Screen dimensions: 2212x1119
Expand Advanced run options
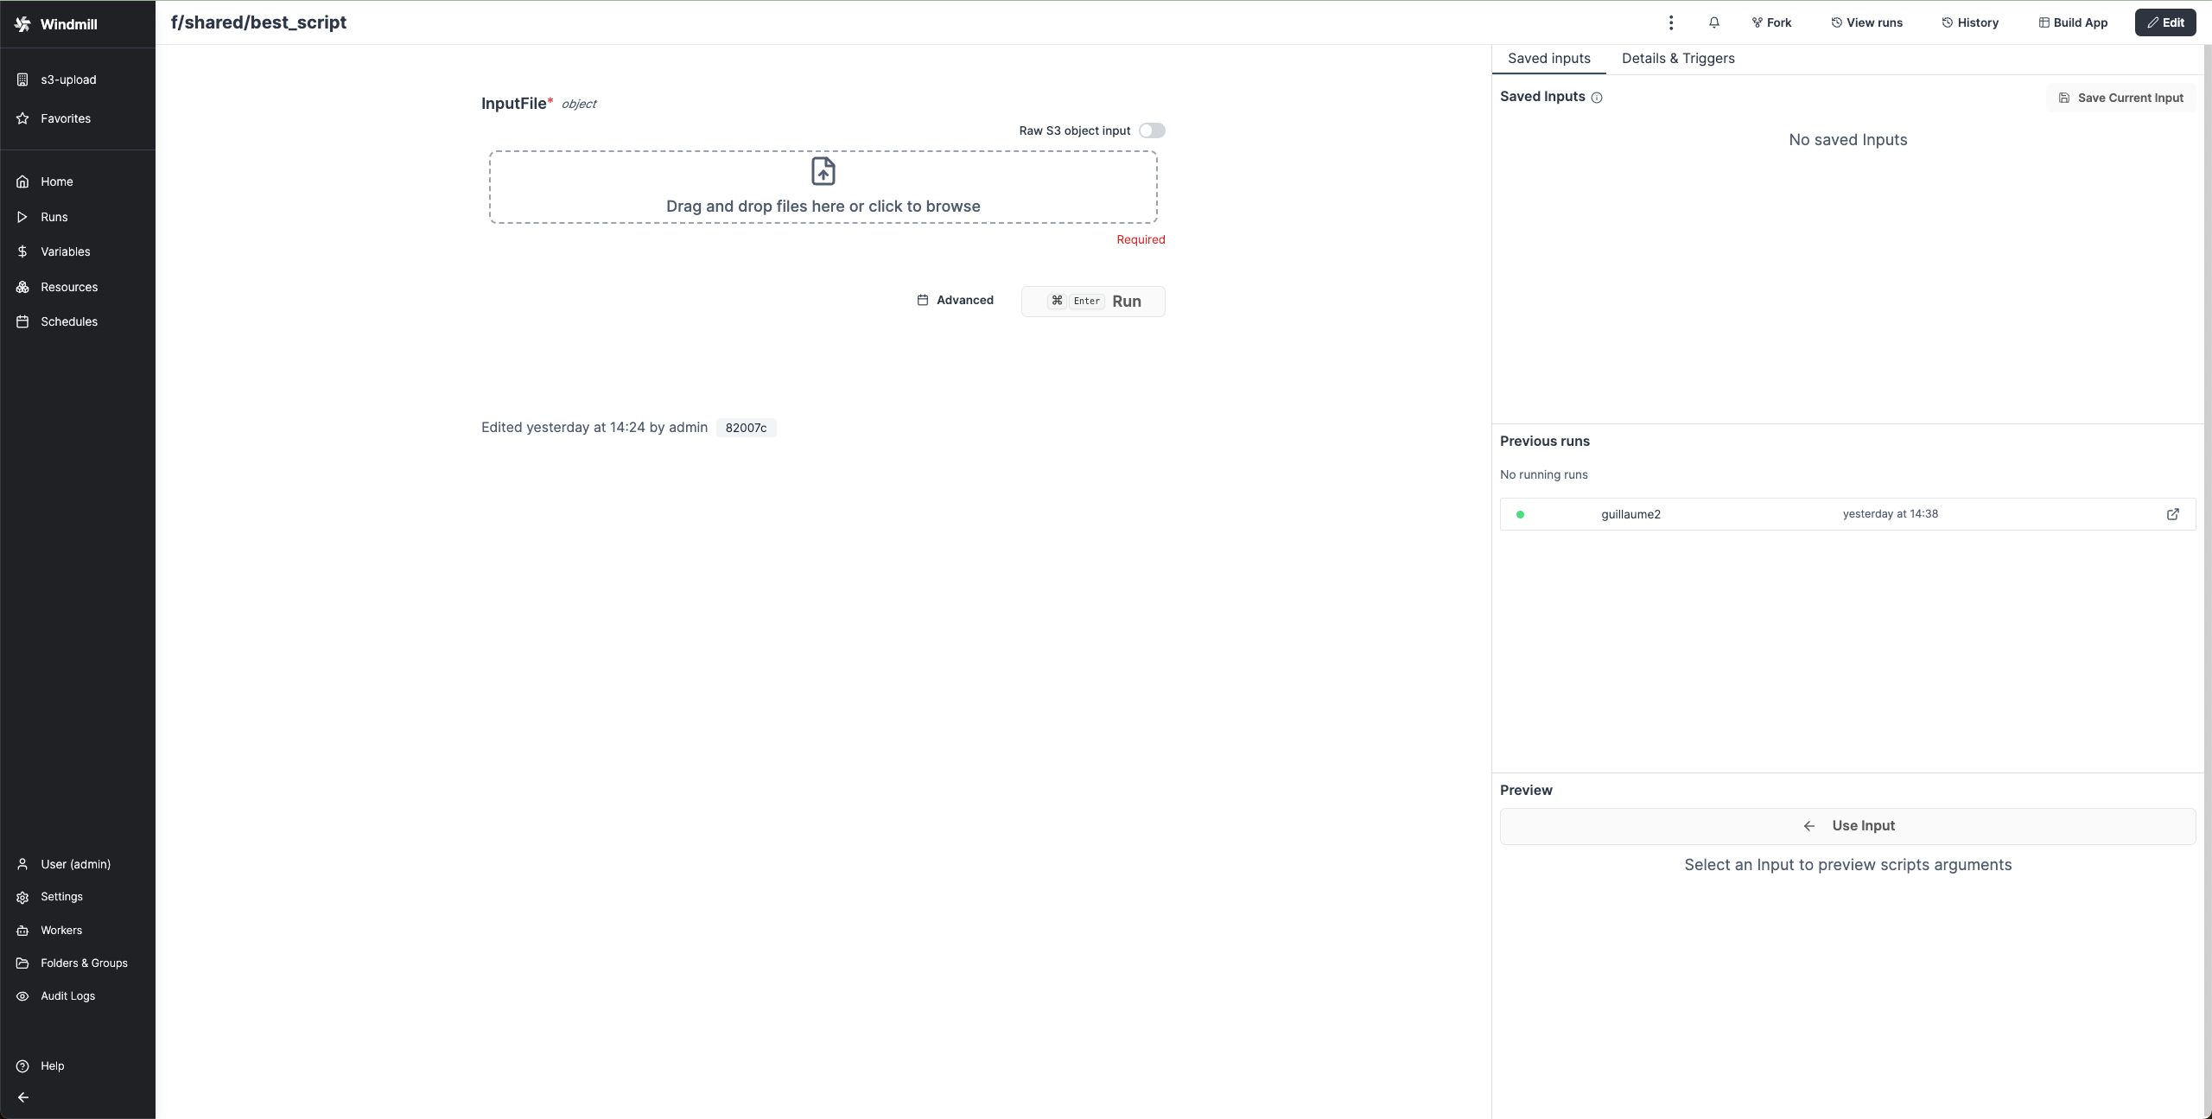955,300
